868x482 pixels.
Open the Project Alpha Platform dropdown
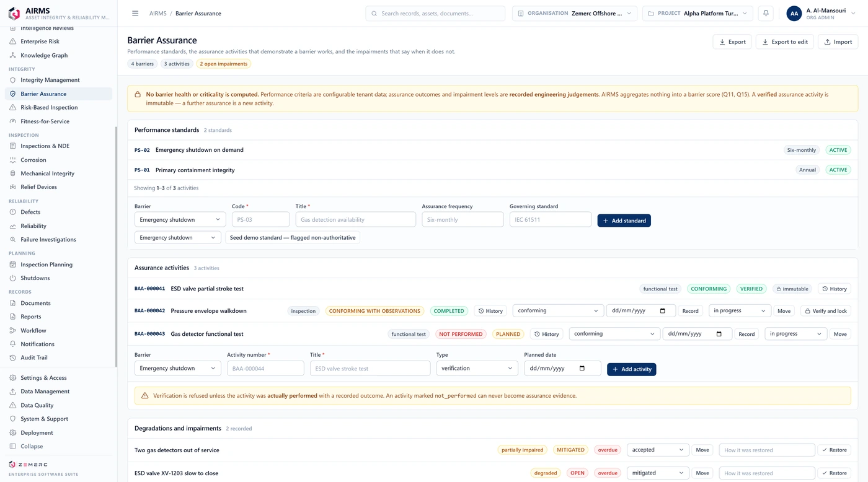click(x=698, y=13)
